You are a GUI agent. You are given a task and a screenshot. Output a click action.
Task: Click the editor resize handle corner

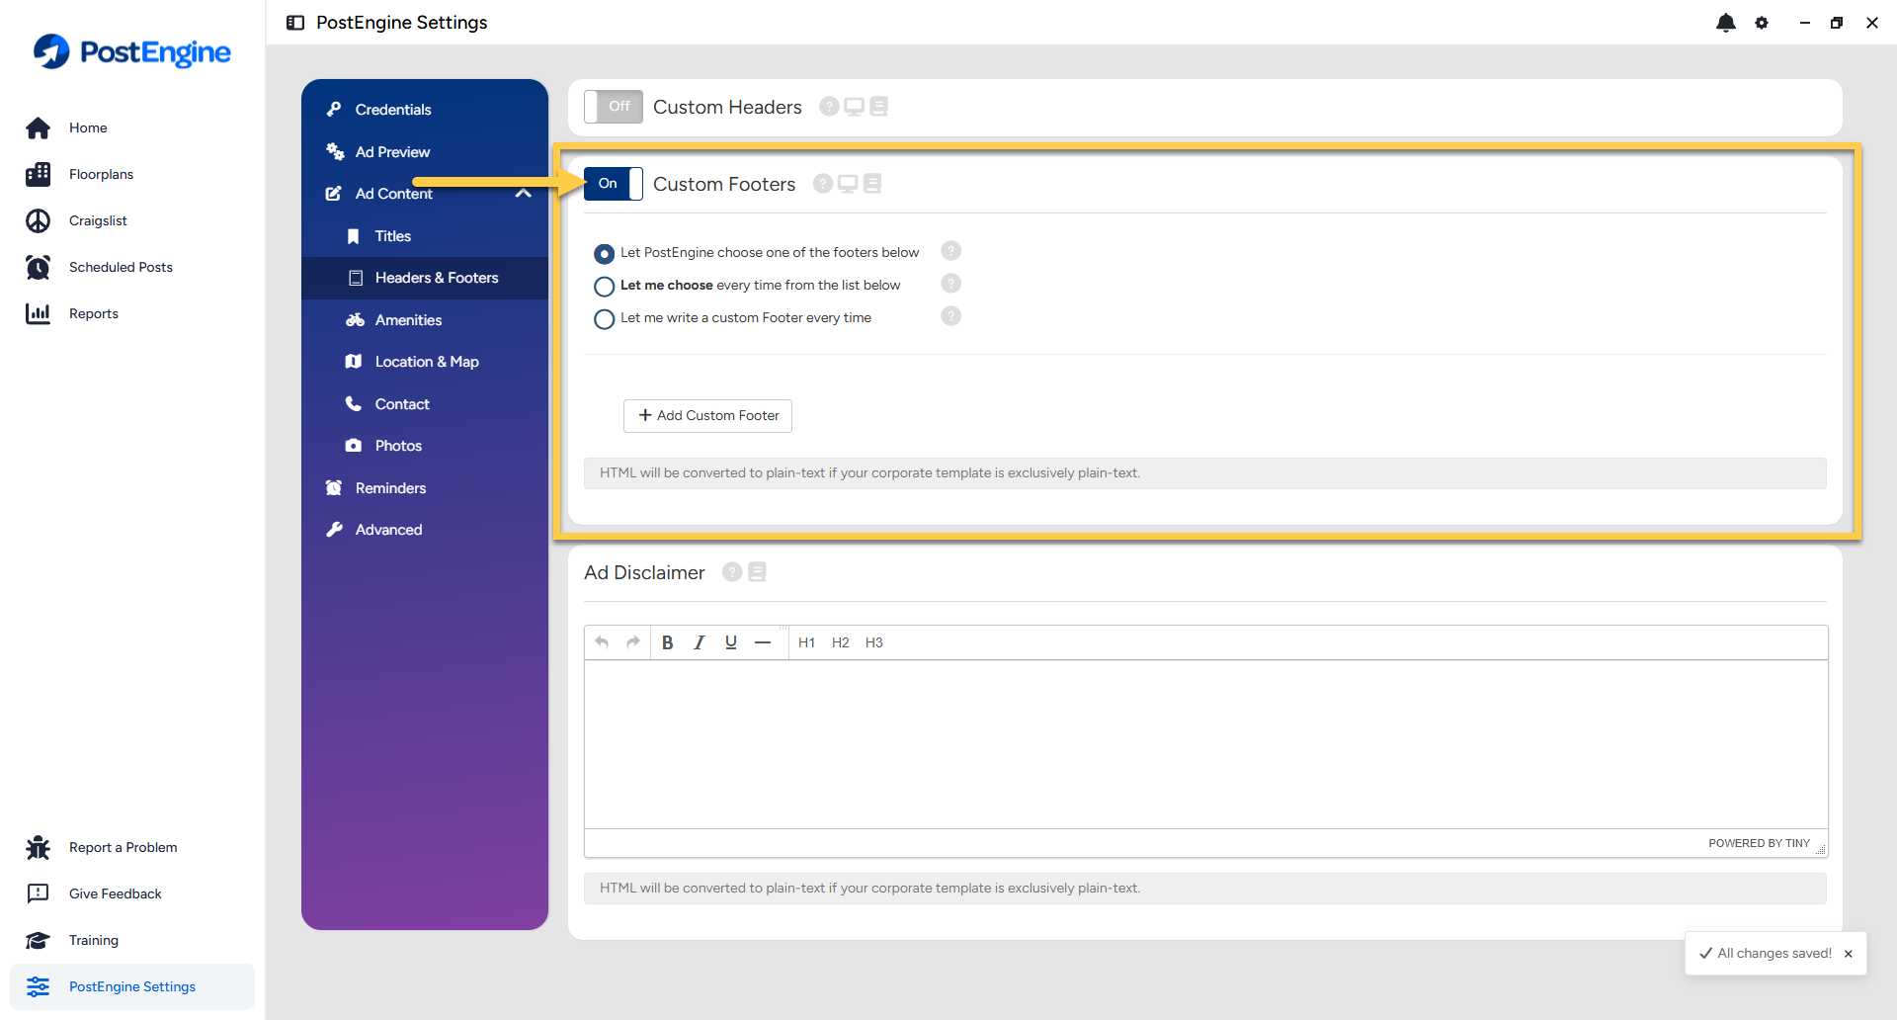tap(1821, 850)
